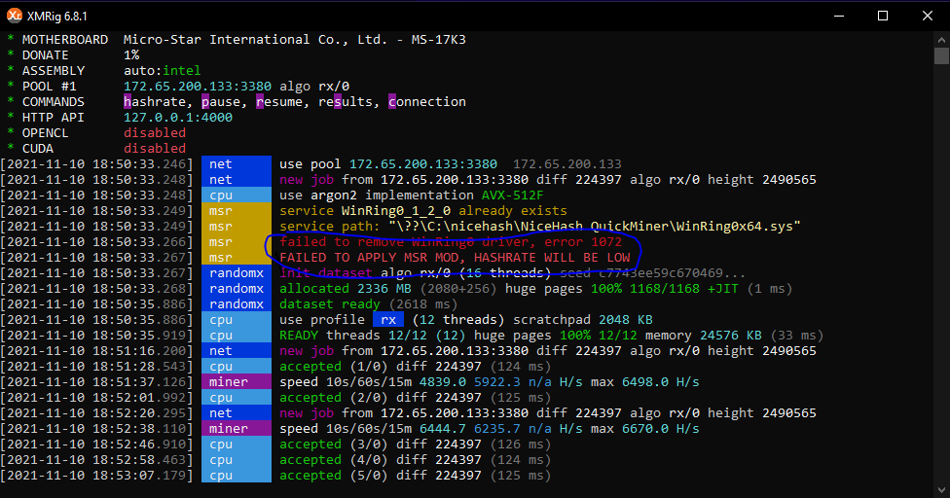The image size is (950, 498).
Task: Click the CUDA disabled status
Action: [x=155, y=148]
